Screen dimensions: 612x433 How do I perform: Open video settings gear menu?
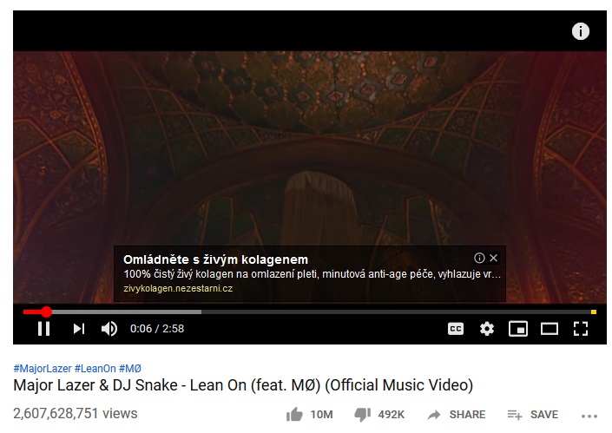pos(487,329)
